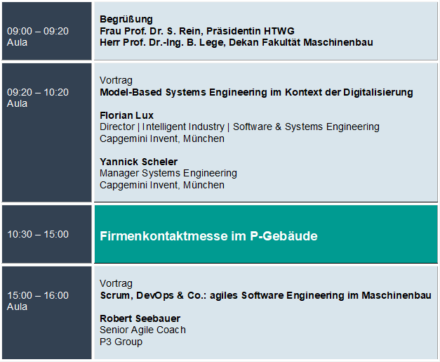The width and height of the screenshot is (440, 362).
Task: Select the 15:00 – 16:00 Aula cell
Action: (46, 313)
